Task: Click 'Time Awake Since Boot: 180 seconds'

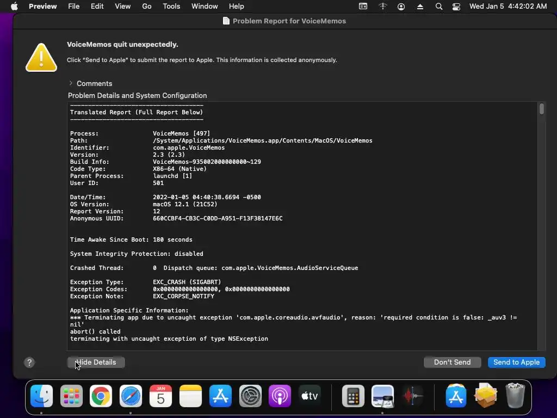Action: (131, 239)
